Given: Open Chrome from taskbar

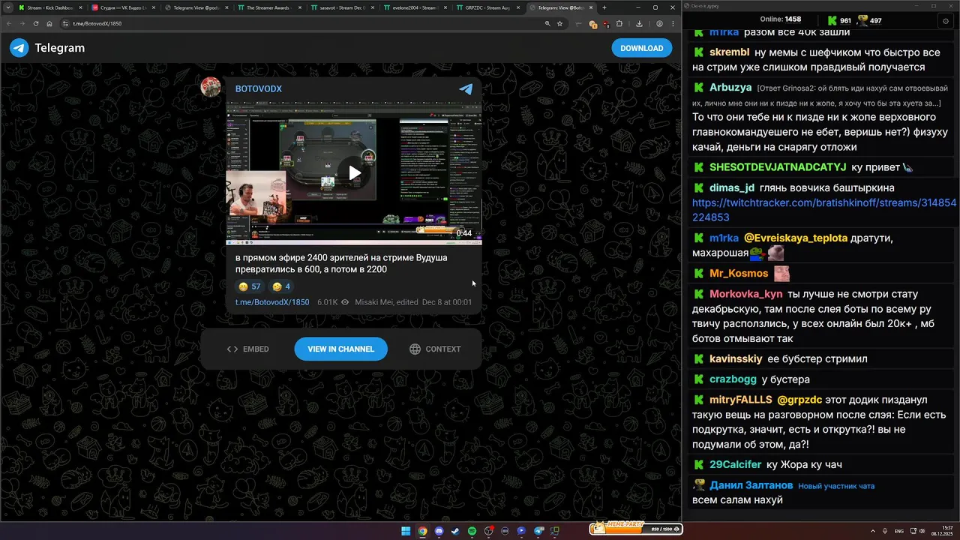Looking at the screenshot, I should [422, 531].
